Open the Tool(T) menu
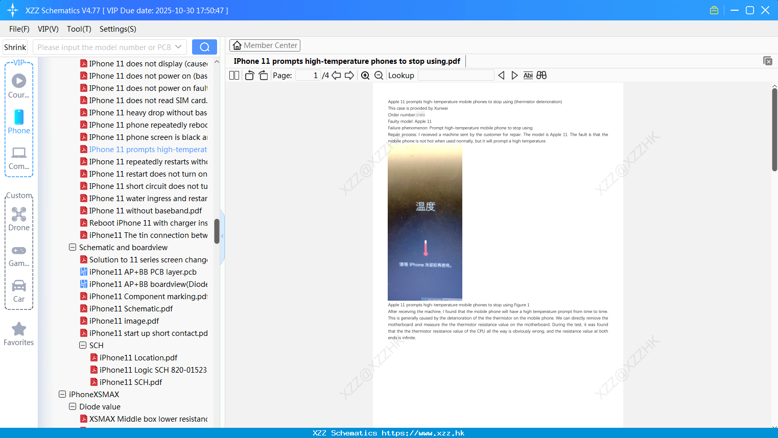The image size is (778, 438). coord(79,29)
